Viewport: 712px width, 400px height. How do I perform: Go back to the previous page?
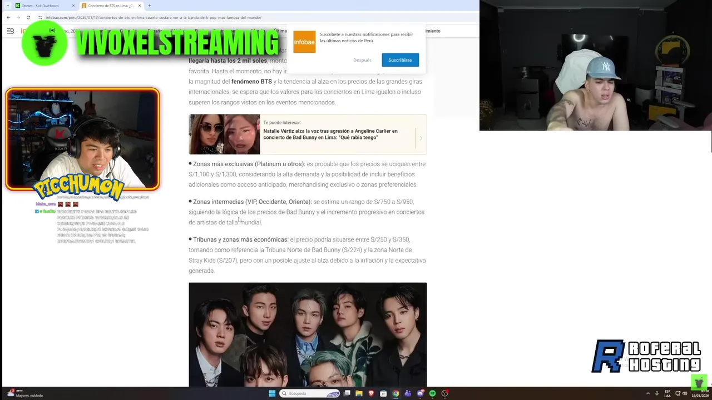coord(8,17)
